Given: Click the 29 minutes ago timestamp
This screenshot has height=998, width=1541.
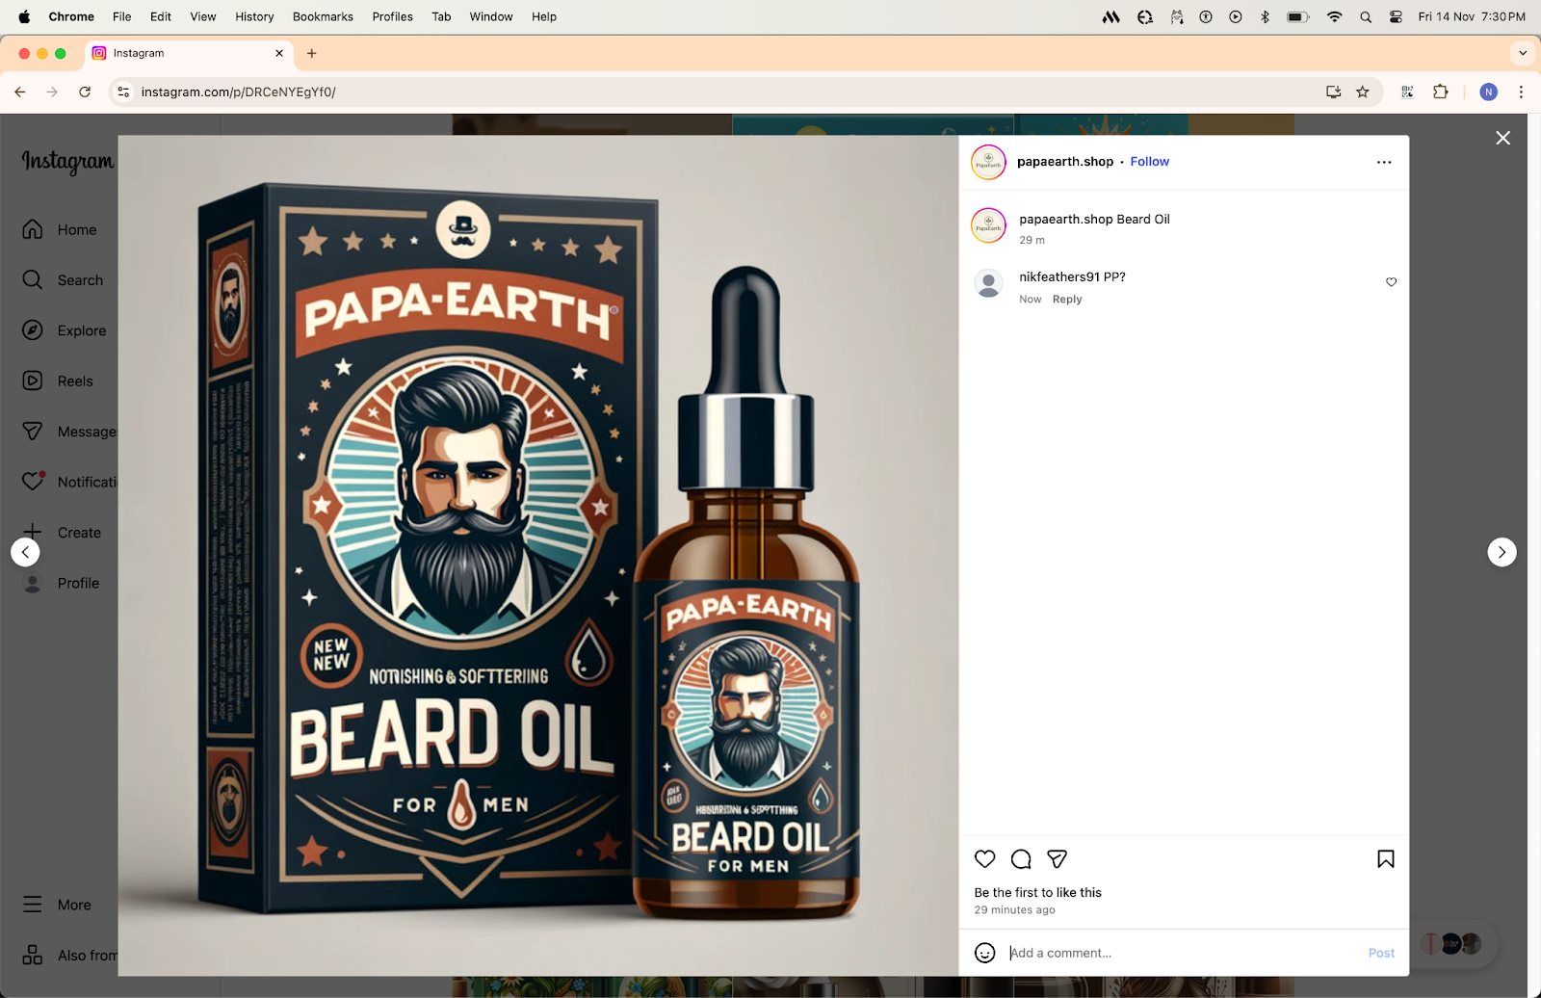Looking at the screenshot, I should (1014, 910).
